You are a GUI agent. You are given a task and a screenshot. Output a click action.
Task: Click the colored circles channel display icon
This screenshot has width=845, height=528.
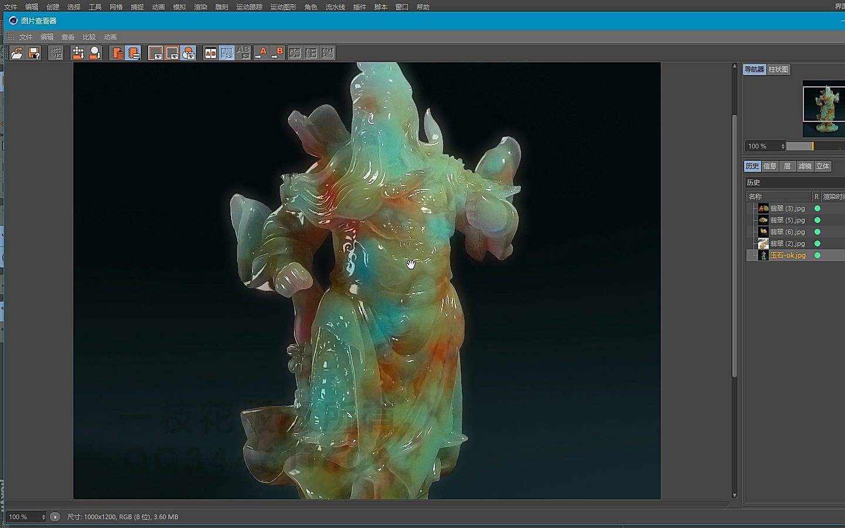click(188, 53)
